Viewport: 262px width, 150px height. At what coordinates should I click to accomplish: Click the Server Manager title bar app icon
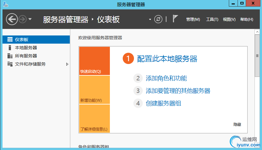click(x=6, y=4)
